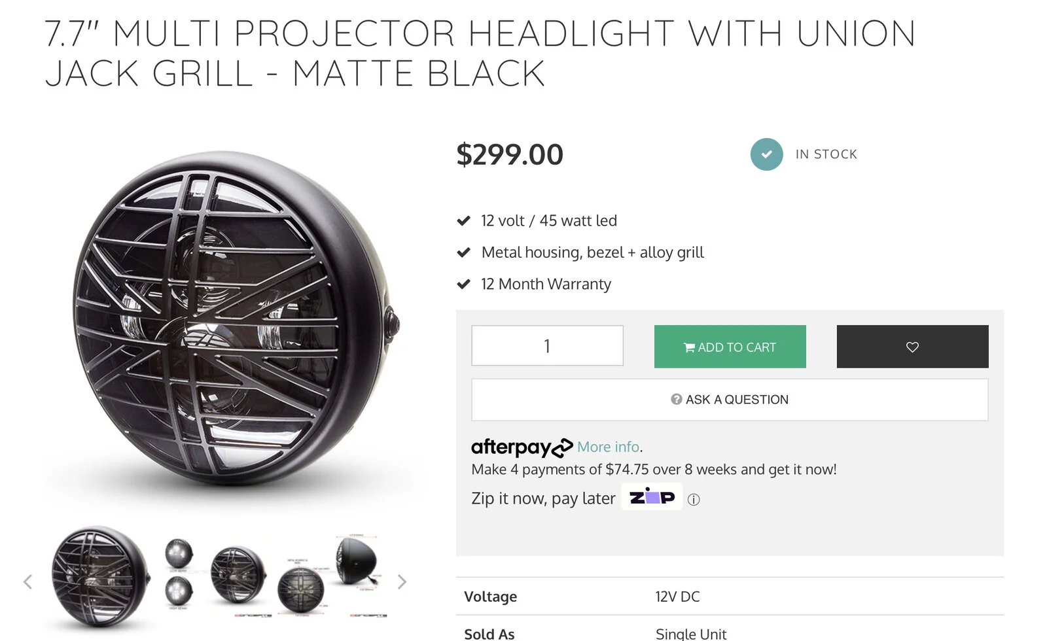
Task: Add the headlight to cart
Action: 730,347
